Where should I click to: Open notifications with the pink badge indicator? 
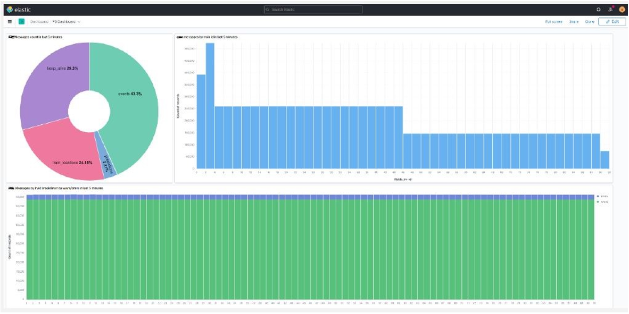(x=610, y=9)
